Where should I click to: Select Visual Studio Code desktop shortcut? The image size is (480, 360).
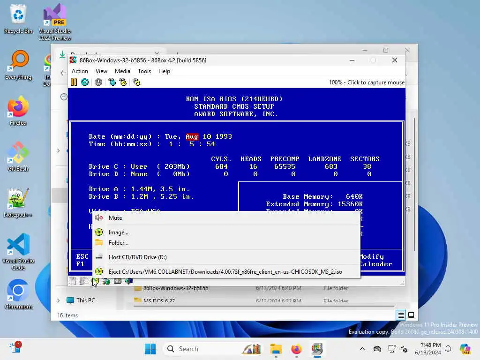point(18,252)
